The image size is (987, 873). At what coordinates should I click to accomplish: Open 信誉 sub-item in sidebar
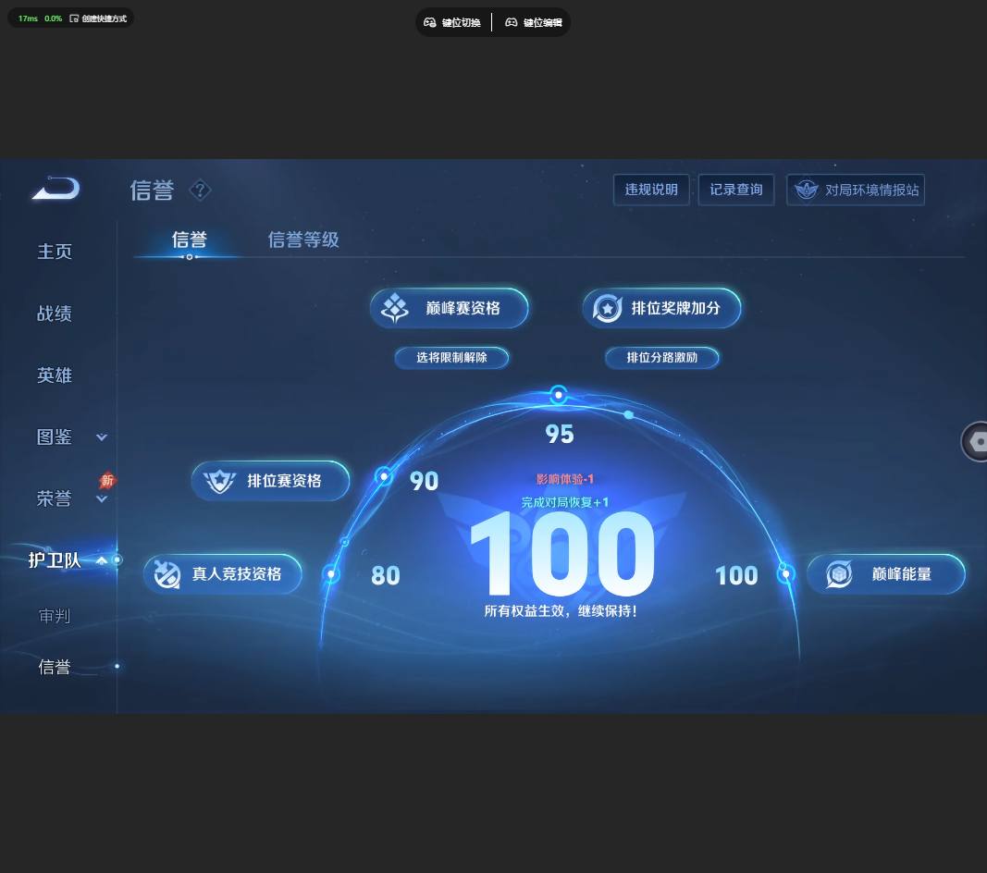click(x=55, y=667)
